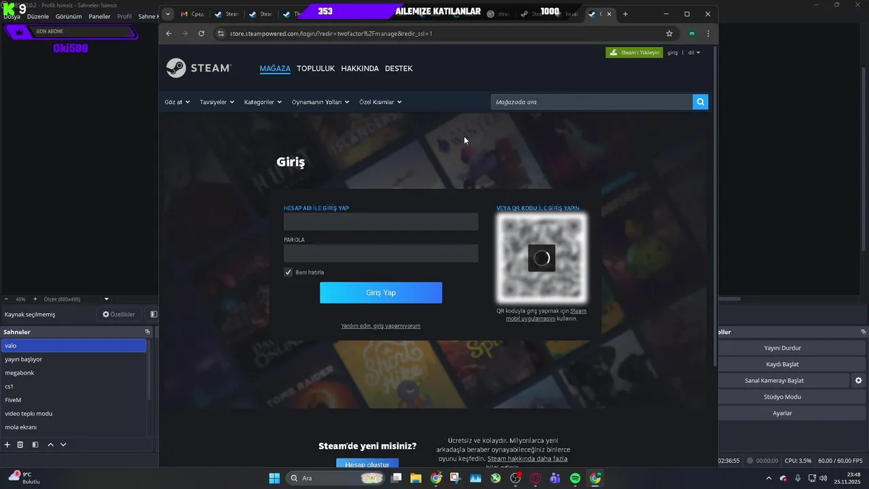Zoom out OBS preview with minus icon
The image size is (869, 489).
6,299
